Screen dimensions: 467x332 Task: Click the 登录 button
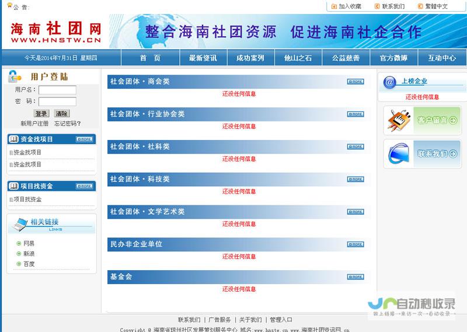[41, 113]
